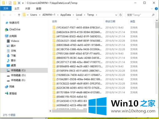Image resolution: width=159 pixels, height=119 pixels.
Task: Click folder icon of {81B9A8F8-4802-4e29 row
Action: (x=54, y=67)
